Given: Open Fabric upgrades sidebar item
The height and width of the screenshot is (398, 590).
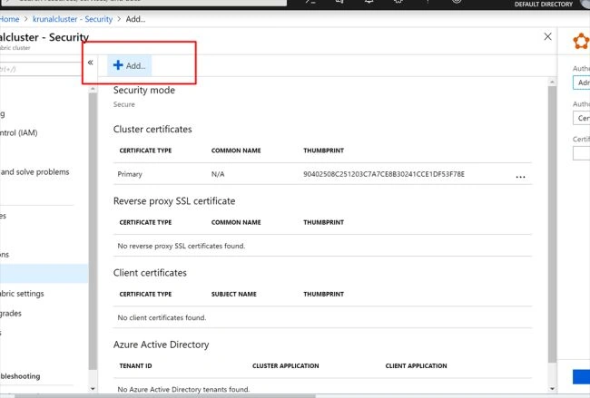Looking at the screenshot, I should 11,313.
